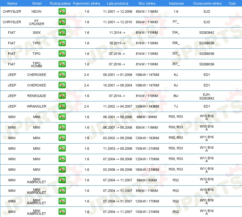Click the fuel icon in the Fiat 500X row
Viewport: 242px width, 217px height.
[x=62, y=33]
